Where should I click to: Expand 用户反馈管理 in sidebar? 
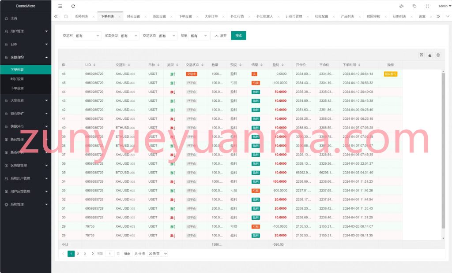tap(26, 191)
